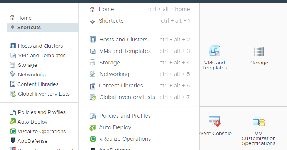Select Shortcuts entry in dropdown menu

tap(140, 21)
